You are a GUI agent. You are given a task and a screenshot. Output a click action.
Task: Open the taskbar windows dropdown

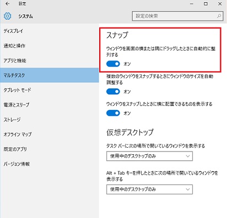click(149, 156)
